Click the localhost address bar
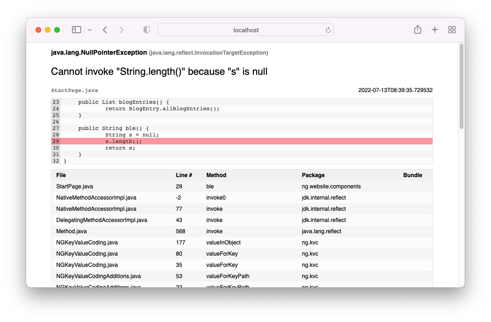This screenshot has height=322, width=491. [246, 30]
